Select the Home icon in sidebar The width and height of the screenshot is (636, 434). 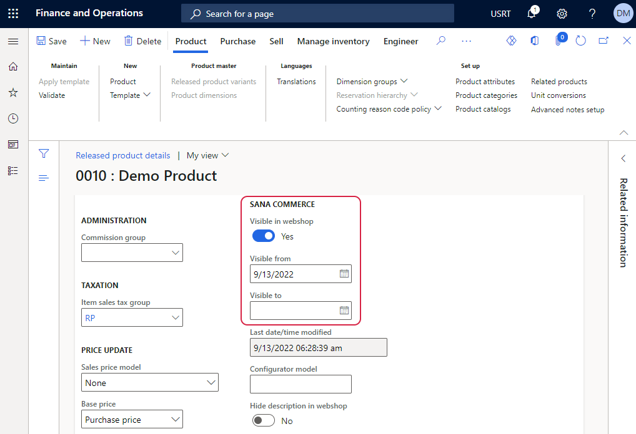tap(13, 66)
